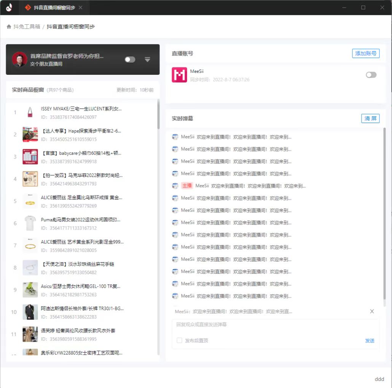Image resolution: width=392 pixels, height=388 pixels.
Task: Minimize the window
Action: coord(344,8)
